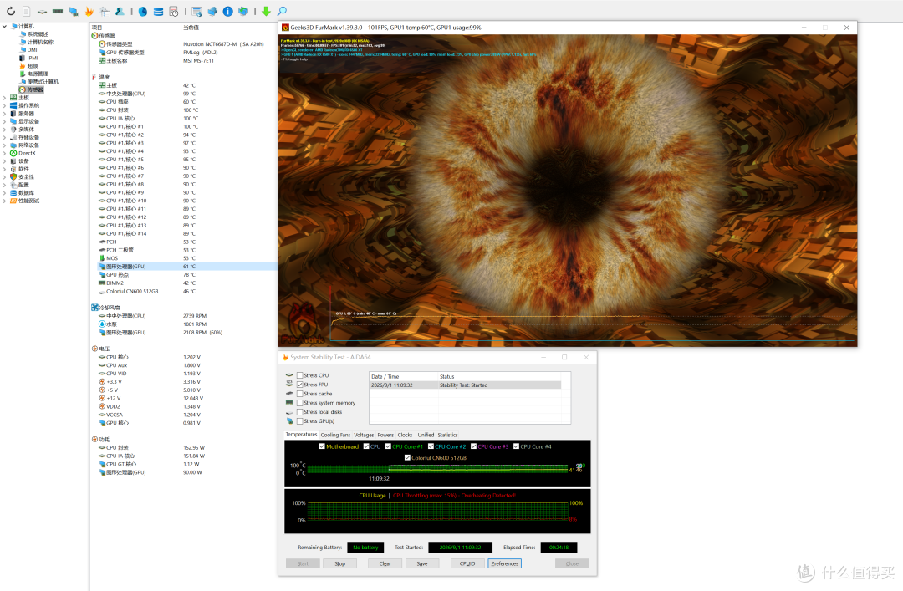Click the blue database stack toolbar icon
Screen dimensions: 903x591
point(158,11)
